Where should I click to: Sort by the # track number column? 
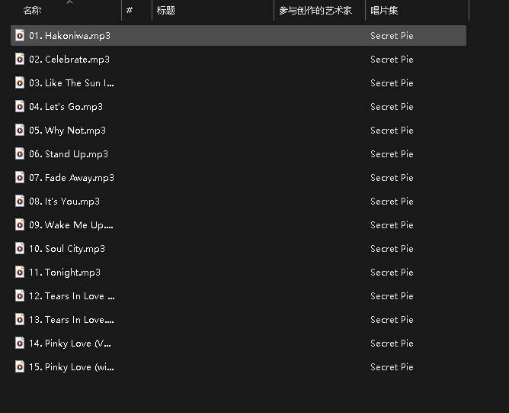pos(130,11)
